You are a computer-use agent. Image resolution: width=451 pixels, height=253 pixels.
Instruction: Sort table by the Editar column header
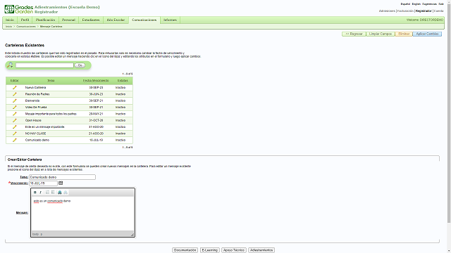tap(14, 81)
